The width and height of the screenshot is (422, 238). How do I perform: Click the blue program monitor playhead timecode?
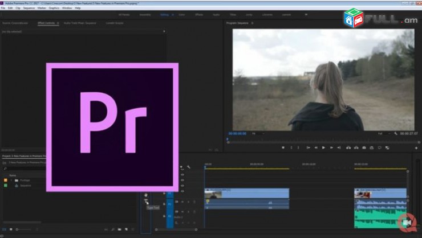click(237, 133)
